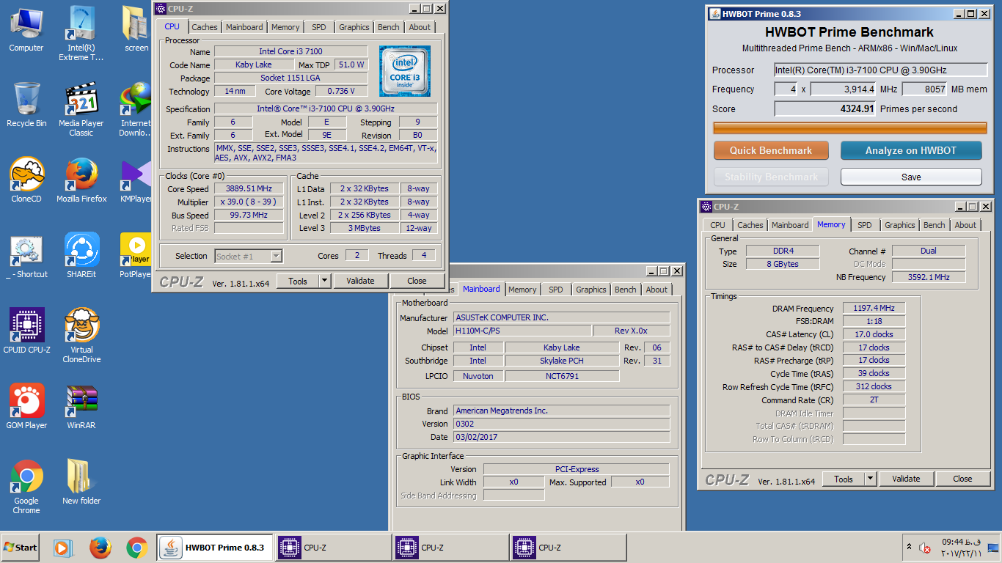The height and width of the screenshot is (563, 1002).
Task: Click the BIOS Date value 03/02/2017
Action: point(561,437)
